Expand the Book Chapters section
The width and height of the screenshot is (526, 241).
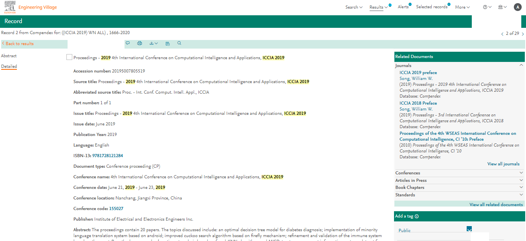[x=521, y=187]
